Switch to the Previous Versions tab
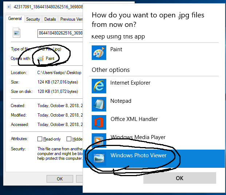 (71, 19)
